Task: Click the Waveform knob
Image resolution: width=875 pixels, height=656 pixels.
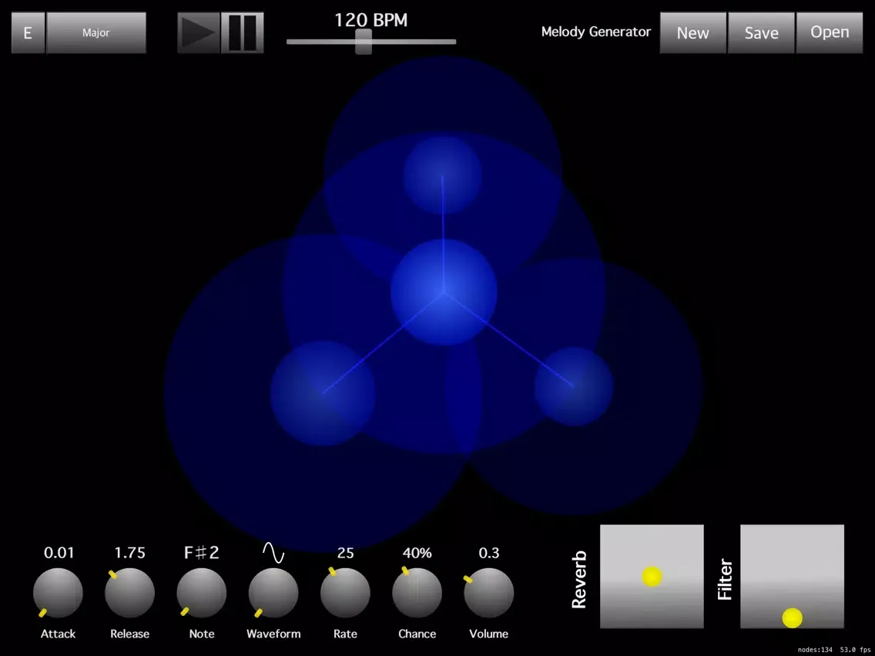Action: coord(273,593)
